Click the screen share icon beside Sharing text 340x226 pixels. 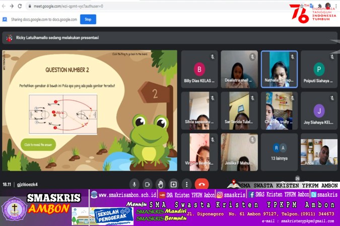click(5, 20)
